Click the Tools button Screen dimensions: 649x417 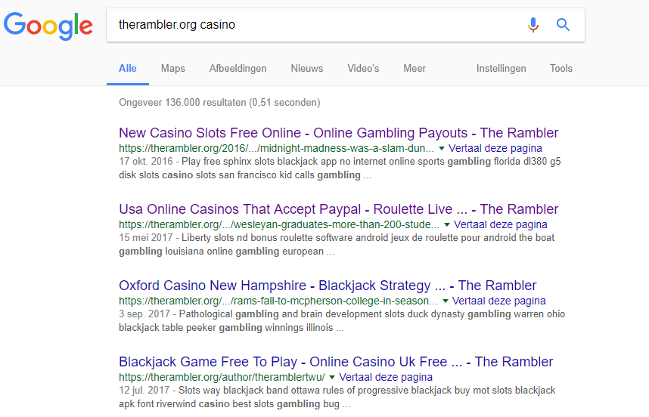(560, 69)
